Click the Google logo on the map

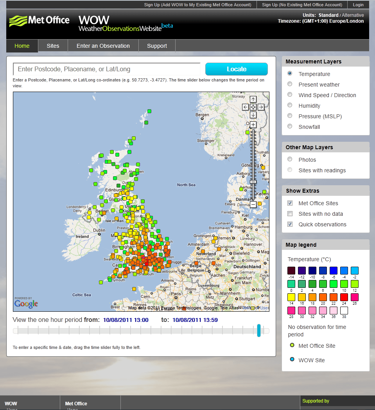click(26, 303)
